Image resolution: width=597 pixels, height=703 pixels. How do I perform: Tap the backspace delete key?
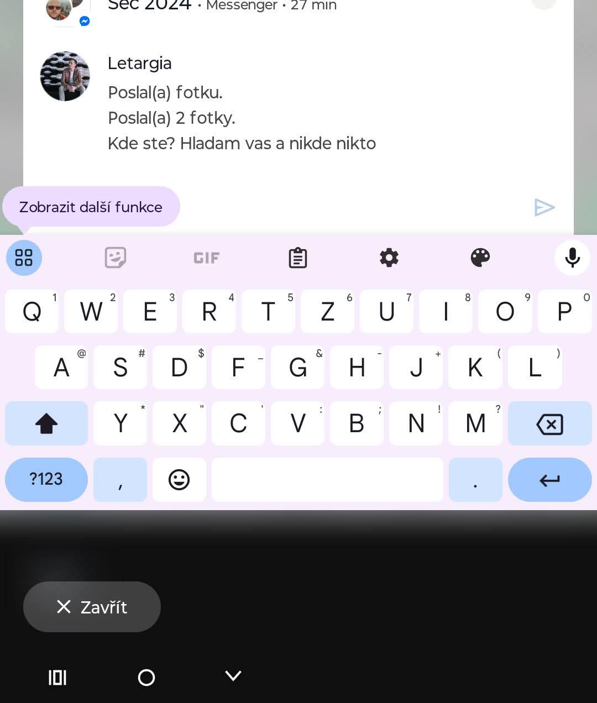(x=550, y=423)
